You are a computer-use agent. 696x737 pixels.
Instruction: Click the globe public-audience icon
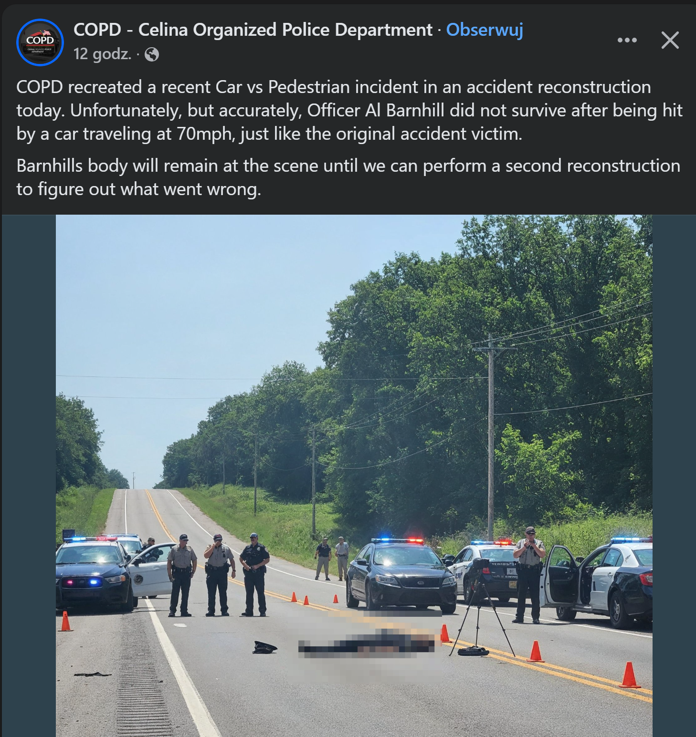(x=152, y=54)
